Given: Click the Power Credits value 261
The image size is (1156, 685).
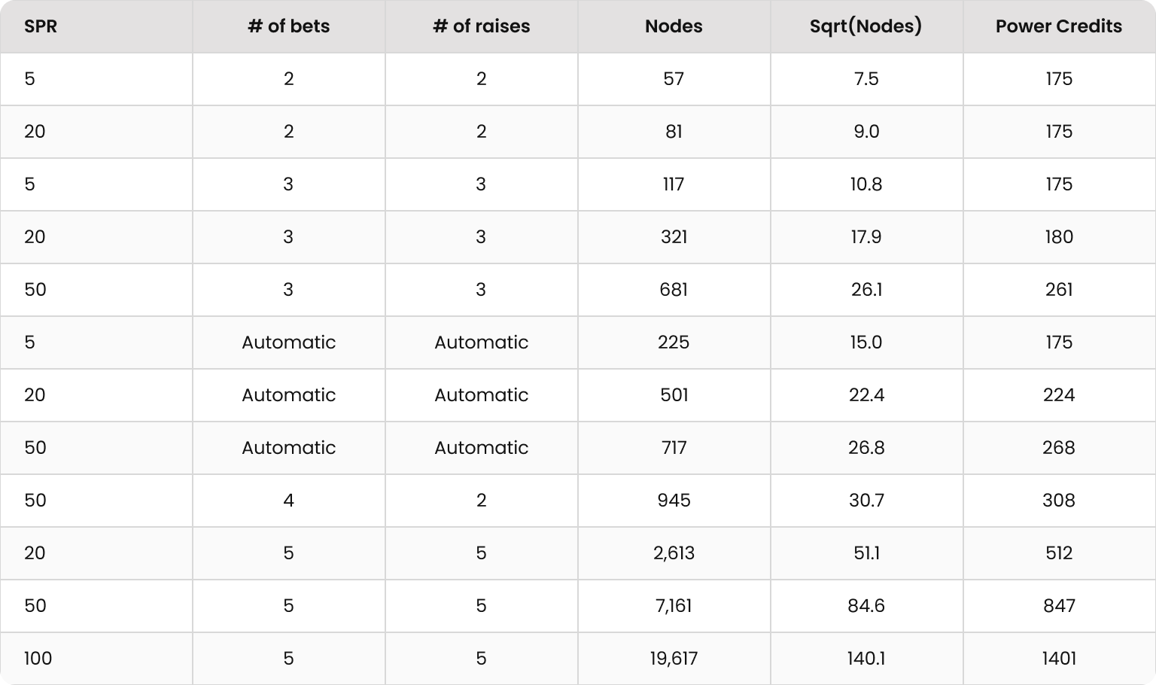Looking at the screenshot, I should pyautogui.click(x=1059, y=290).
